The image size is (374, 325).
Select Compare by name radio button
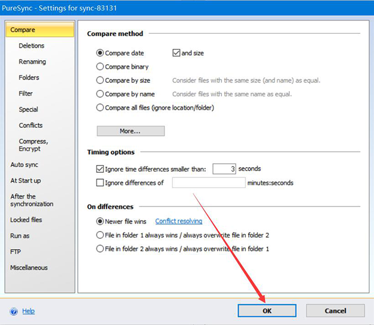(x=100, y=94)
